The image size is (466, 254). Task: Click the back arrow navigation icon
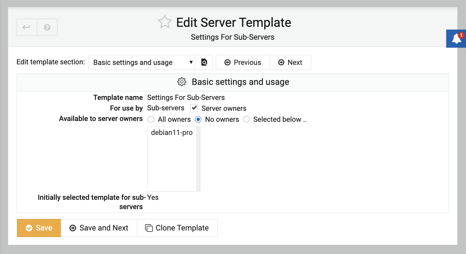[27, 27]
